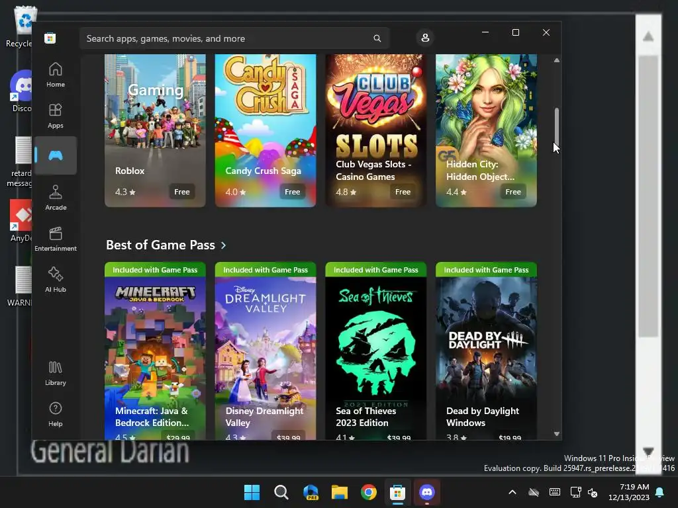Click Included with Game Pass banner on Sea of Thieves
The height and width of the screenshot is (508, 678).
tap(376, 270)
